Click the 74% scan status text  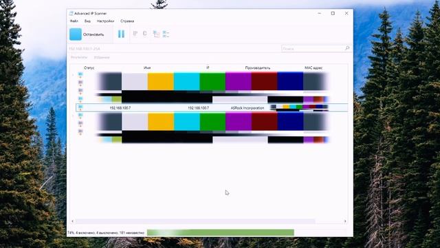[x=106, y=233]
